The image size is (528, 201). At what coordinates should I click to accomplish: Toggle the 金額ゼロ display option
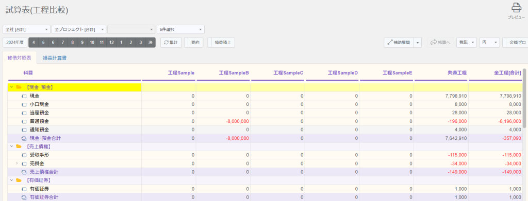click(x=515, y=43)
